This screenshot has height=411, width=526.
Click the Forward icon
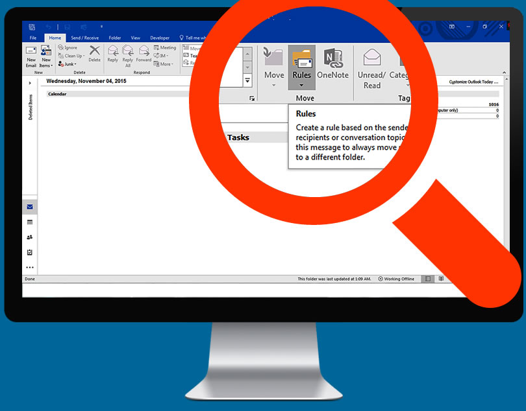tap(144, 52)
